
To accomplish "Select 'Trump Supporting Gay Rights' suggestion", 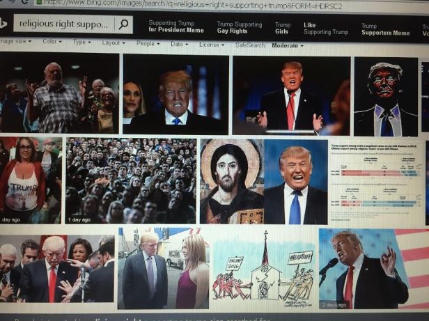I will [x=240, y=28].
